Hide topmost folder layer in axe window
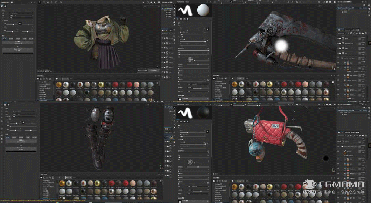 338,38
